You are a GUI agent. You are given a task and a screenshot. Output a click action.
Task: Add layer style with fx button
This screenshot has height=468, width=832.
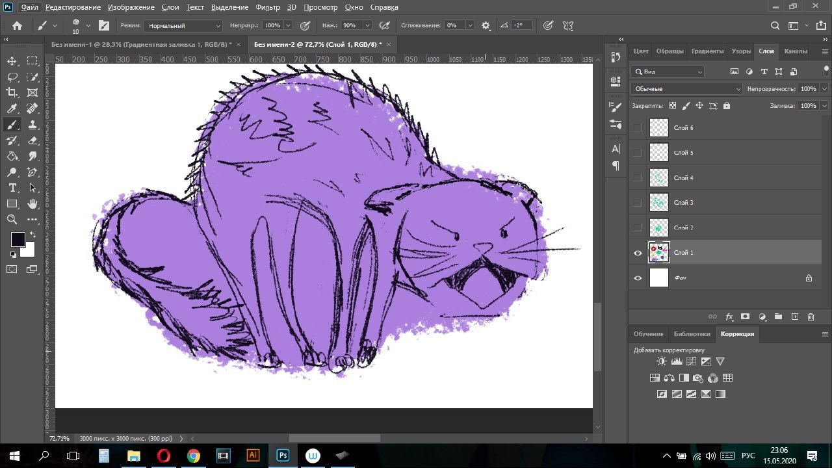pos(729,317)
